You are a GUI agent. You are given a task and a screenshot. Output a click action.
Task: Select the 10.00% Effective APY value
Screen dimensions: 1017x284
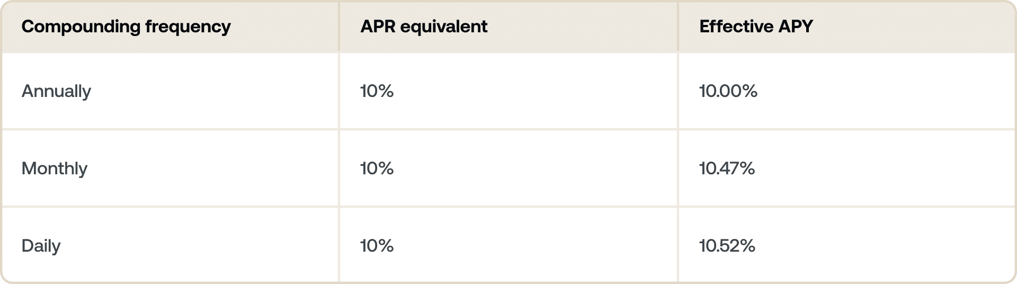[728, 91]
